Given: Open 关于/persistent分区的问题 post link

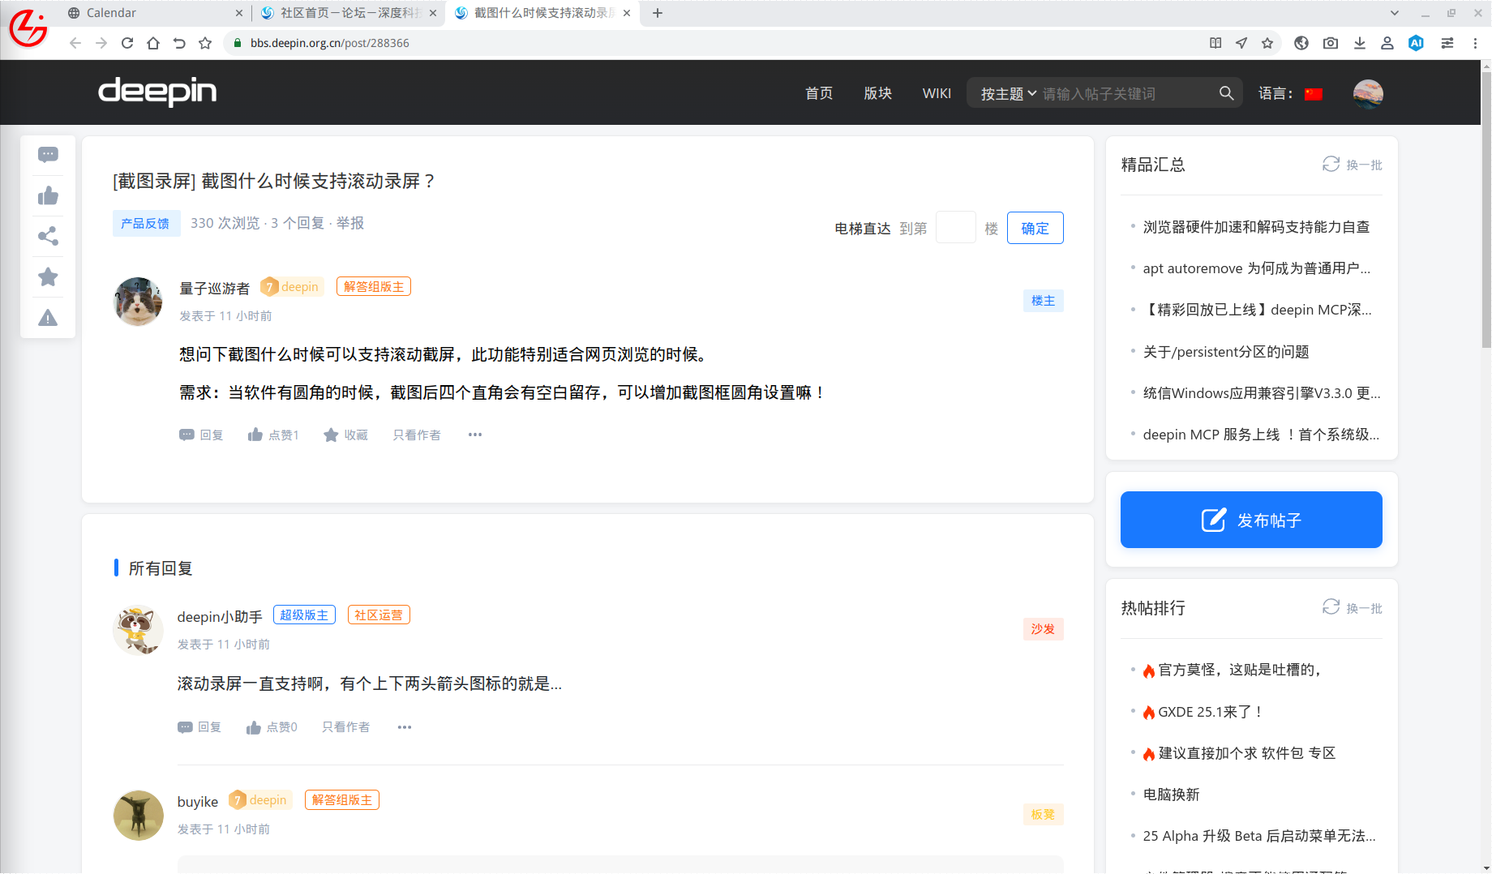Looking at the screenshot, I should (1226, 352).
